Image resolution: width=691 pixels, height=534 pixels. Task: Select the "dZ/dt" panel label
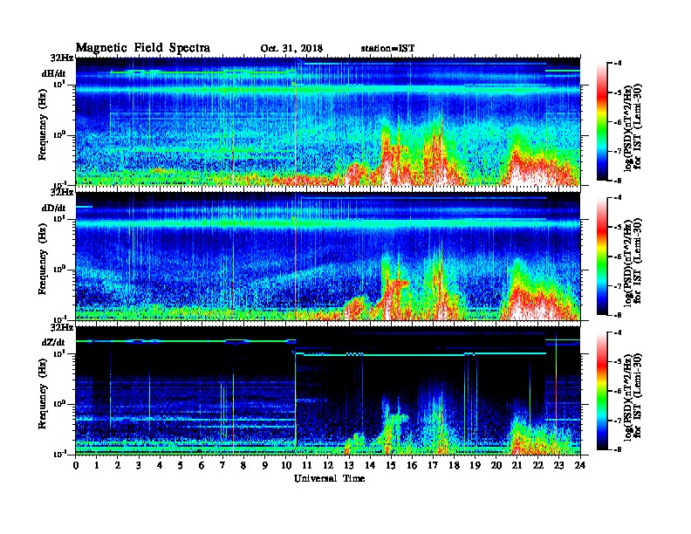click(x=53, y=342)
